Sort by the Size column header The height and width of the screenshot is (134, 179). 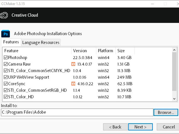pos(125,51)
